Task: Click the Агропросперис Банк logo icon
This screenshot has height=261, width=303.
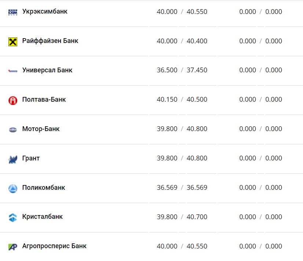Action: 13,247
